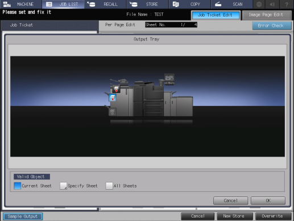Click the Output Tray dialog title
The image size is (294, 221).
[146, 39]
